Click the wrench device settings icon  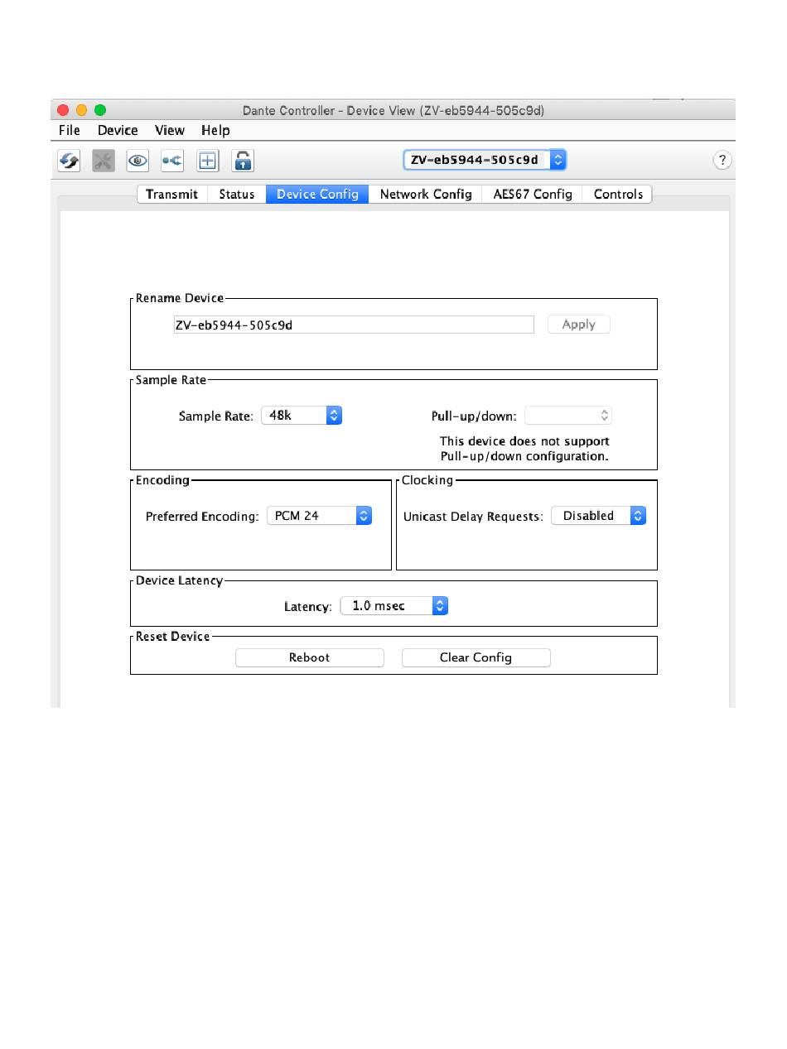tap(104, 161)
